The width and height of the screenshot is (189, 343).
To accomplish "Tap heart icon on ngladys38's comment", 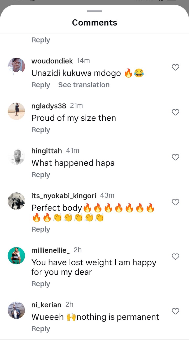I will point(175,112).
